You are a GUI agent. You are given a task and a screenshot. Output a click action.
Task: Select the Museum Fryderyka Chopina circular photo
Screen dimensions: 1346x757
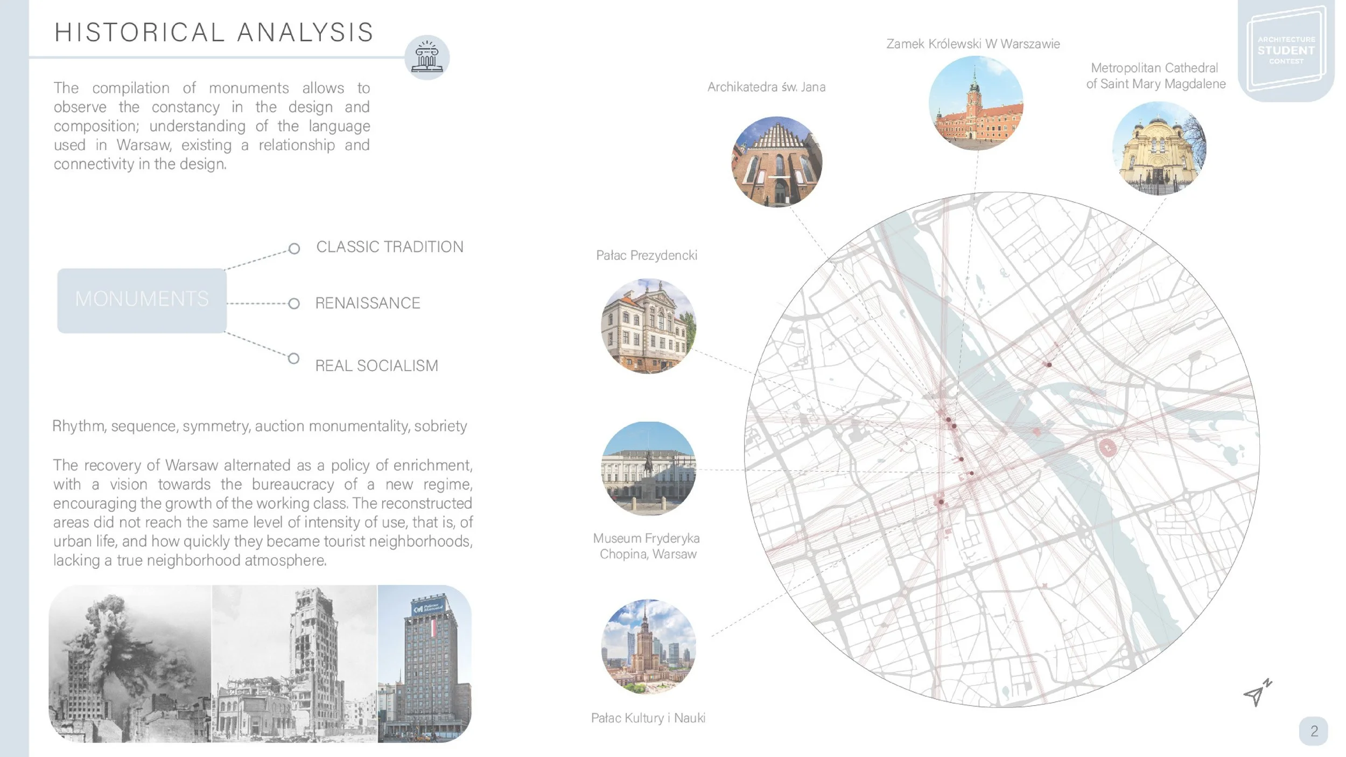[x=648, y=468]
